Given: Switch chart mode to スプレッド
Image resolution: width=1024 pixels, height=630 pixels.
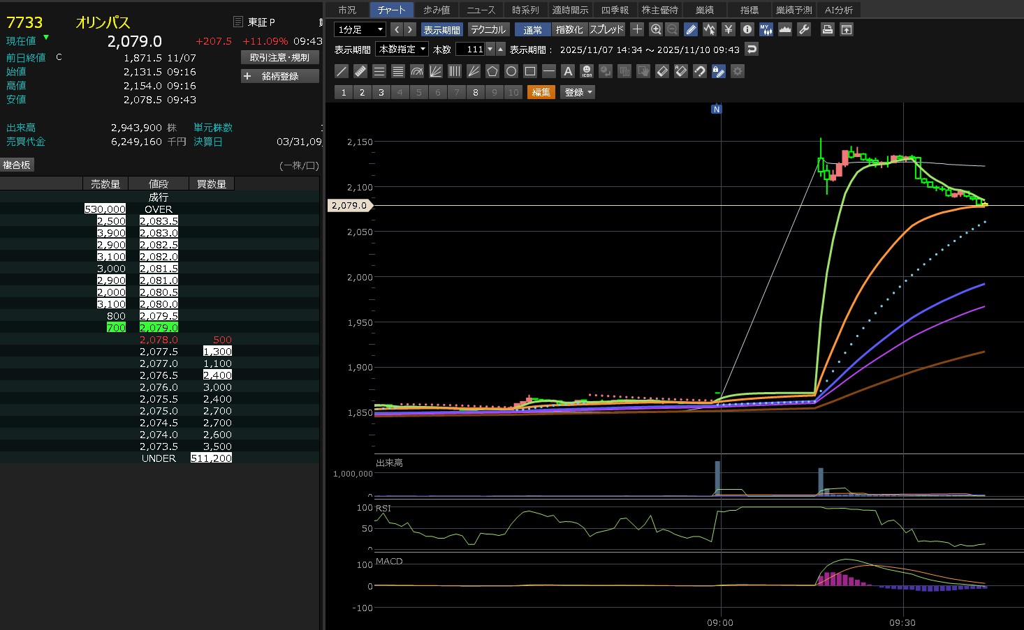Looking at the screenshot, I should (606, 29).
